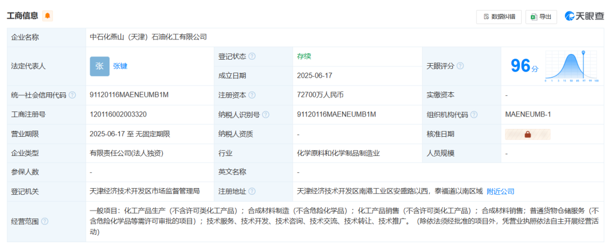Open the 附近公司 nearby companies link
This screenshot has width=609, height=250.
[500, 191]
